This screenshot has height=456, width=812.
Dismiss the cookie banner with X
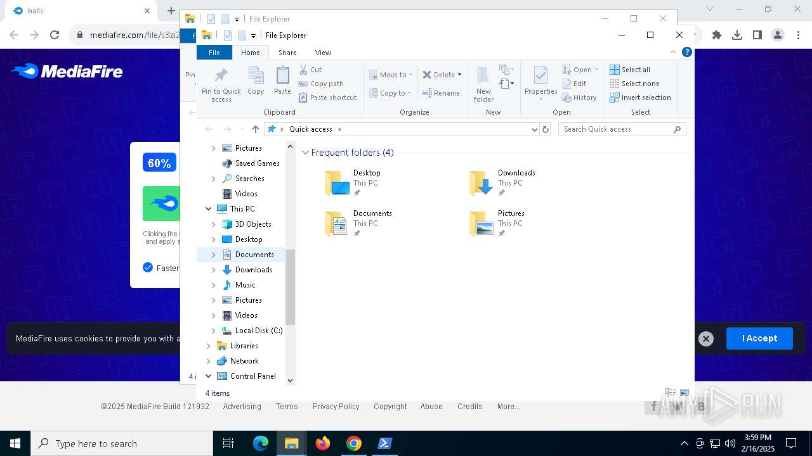(x=705, y=339)
